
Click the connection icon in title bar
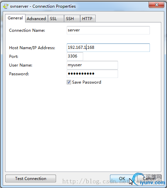[x=5, y=6]
